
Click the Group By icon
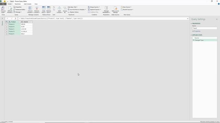(65, 8)
